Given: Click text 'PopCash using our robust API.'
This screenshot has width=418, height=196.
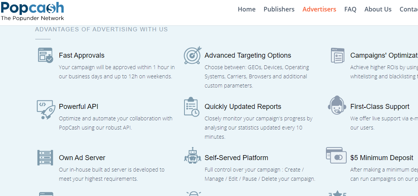Looking at the screenshot, I should pyautogui.click(x=95, y=128).
